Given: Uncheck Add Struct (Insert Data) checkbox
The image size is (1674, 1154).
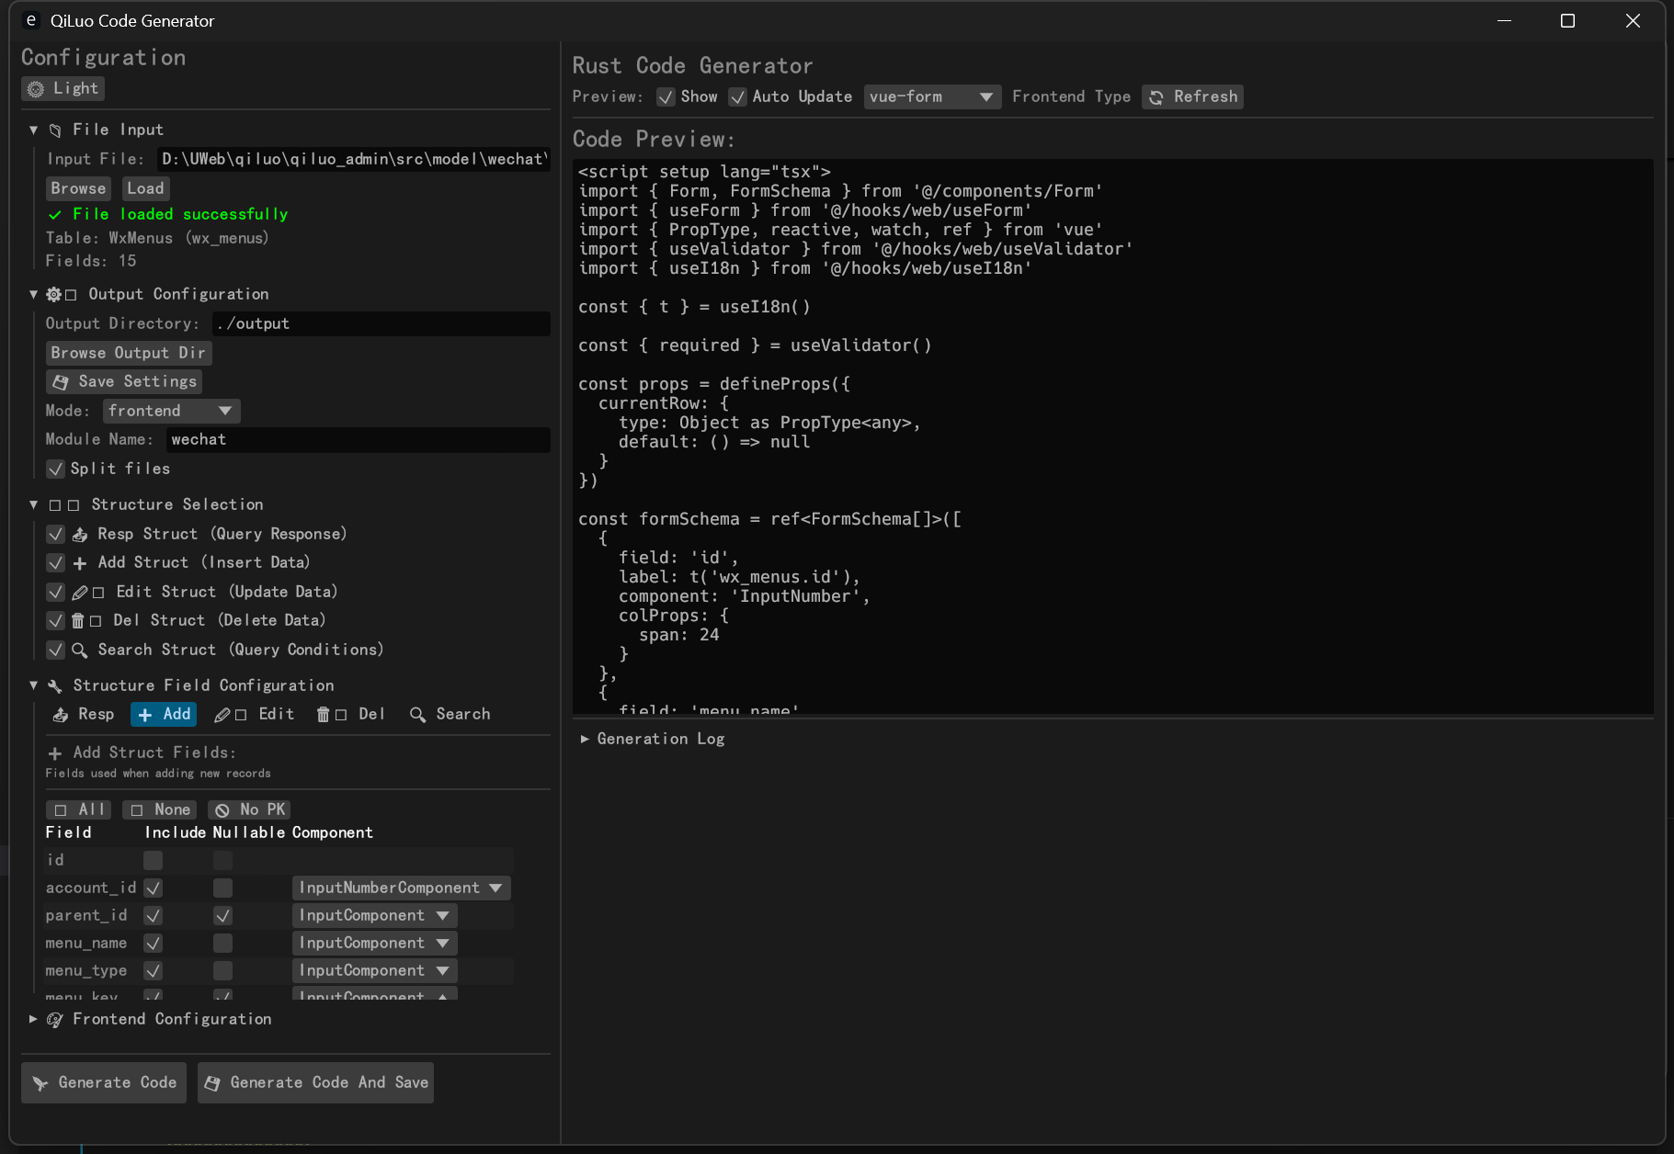Looking at the screenshot, I should (55, 563).
